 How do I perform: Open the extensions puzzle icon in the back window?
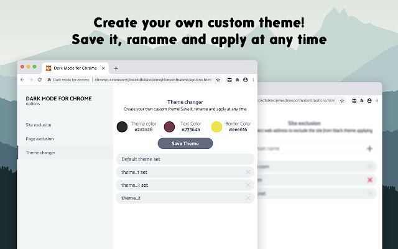click(x=362, y=101)
